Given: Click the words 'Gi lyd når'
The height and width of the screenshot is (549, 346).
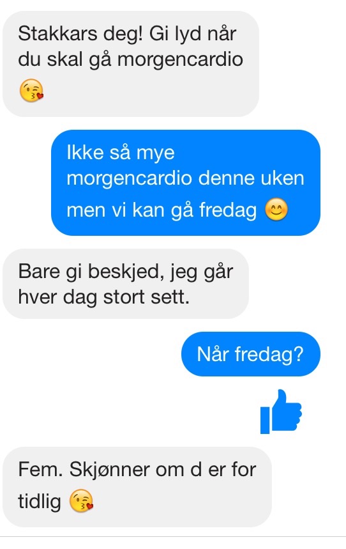Looking at the screenshot, I should (193, 34).
